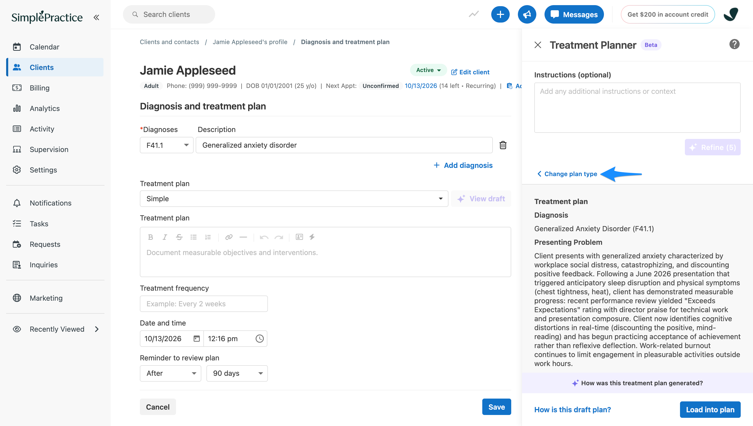This screenshot has width=753, height=426.
Task: Apply strikethrough in treatment plan editor
Action: [x=179, y=237]
